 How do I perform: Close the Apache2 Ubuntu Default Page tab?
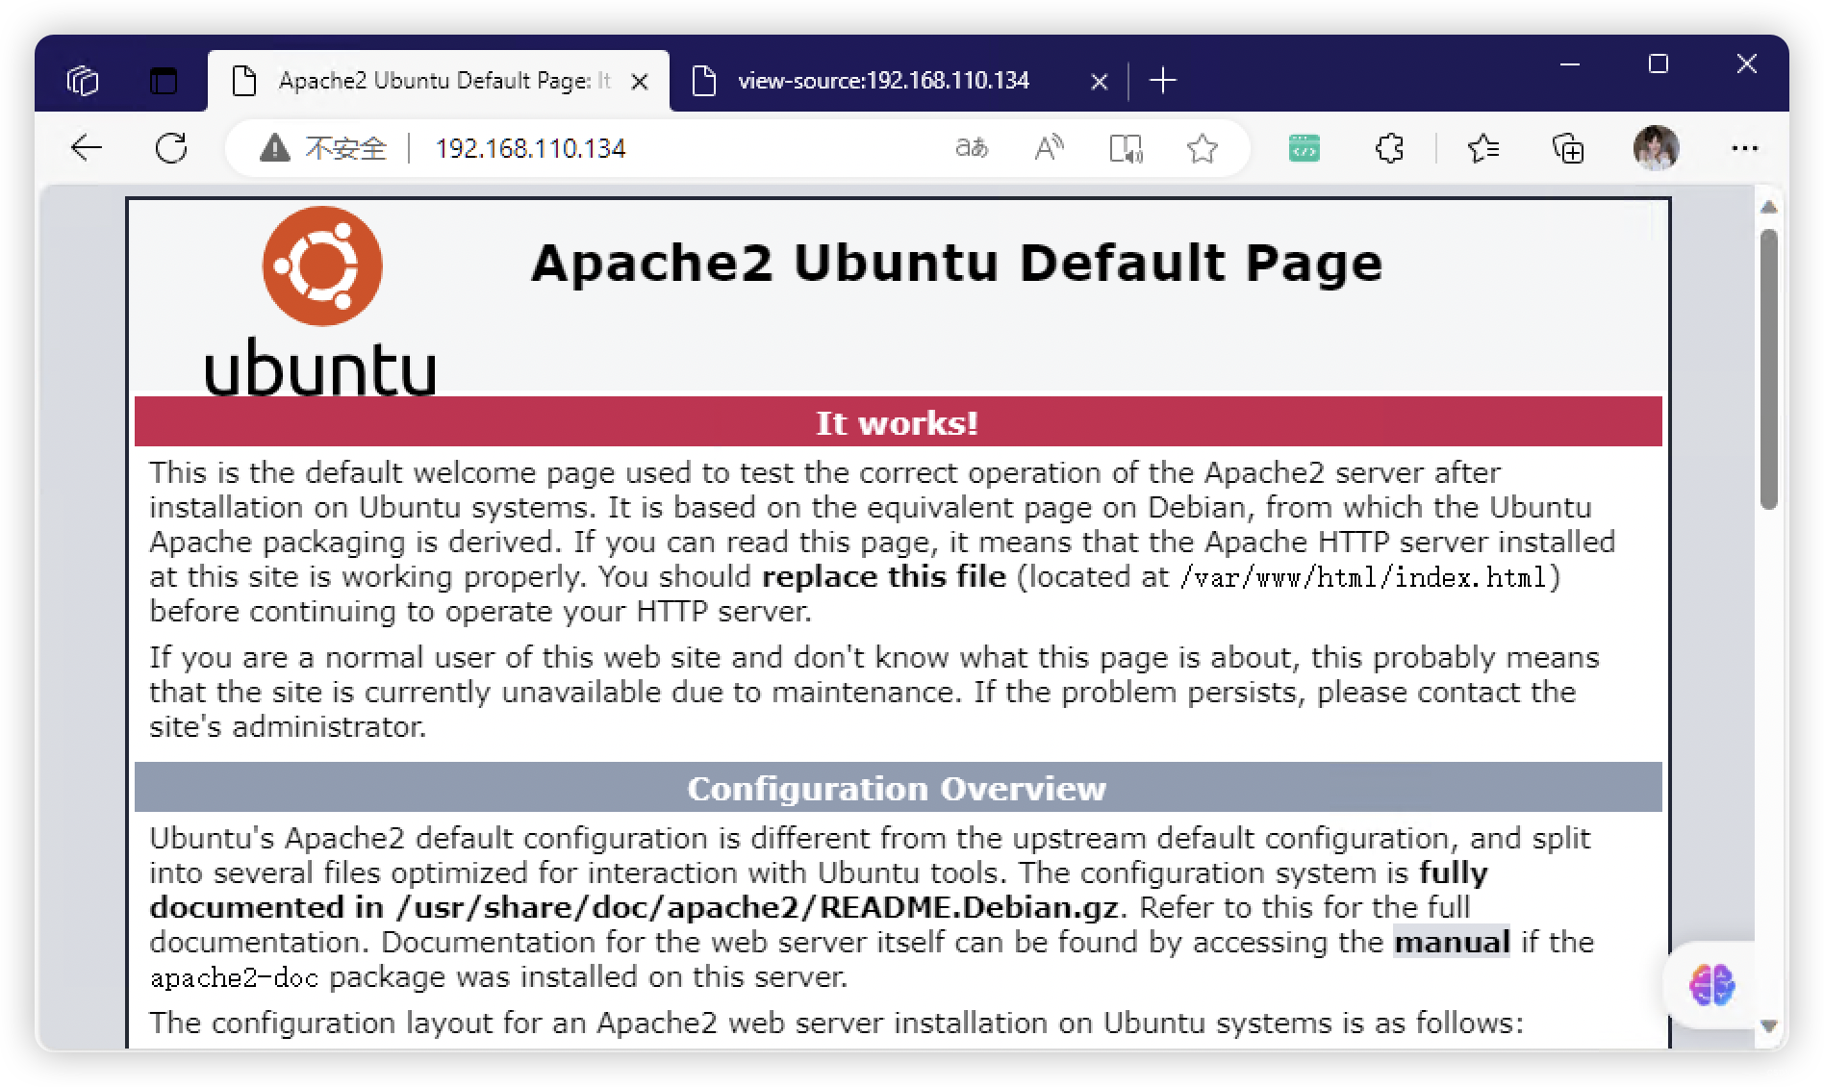click(x=639, y=82)
